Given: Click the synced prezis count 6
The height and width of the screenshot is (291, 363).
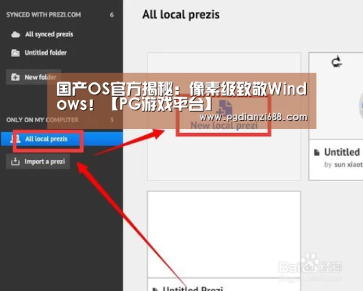Looking at the screenshot, I should coord(112,15).
